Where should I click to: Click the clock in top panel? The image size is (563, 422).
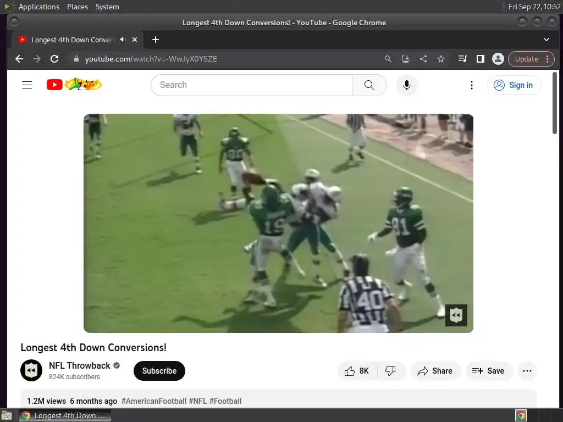click(x=534, y=7)
